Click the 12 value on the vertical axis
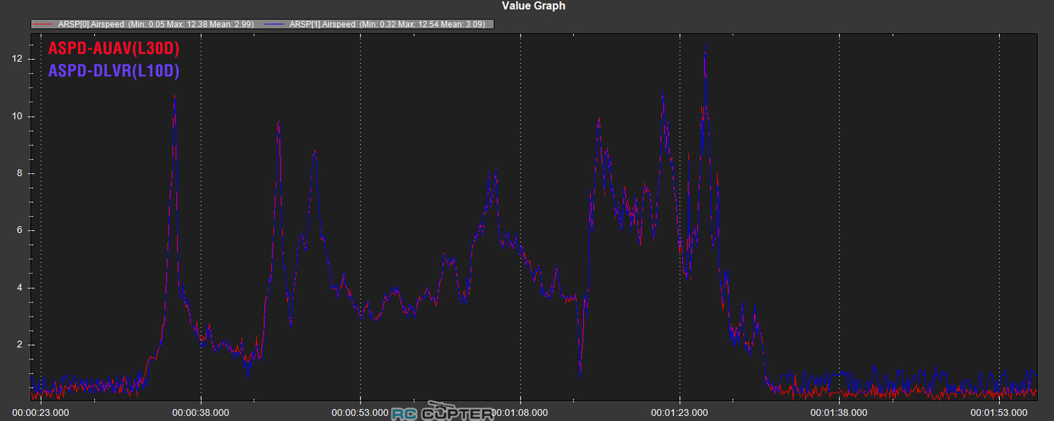Image resolution: width=1054 pixels, height=421 pixels. click(19, 59)
